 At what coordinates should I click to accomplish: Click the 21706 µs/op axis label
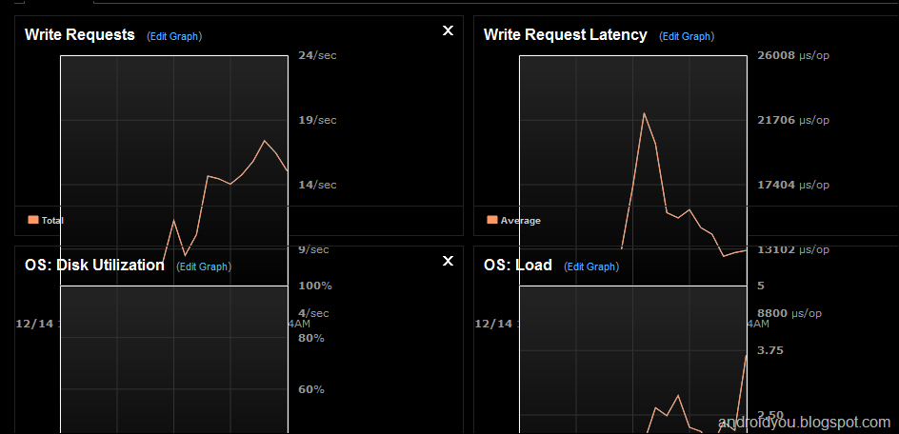coord(793,120)
